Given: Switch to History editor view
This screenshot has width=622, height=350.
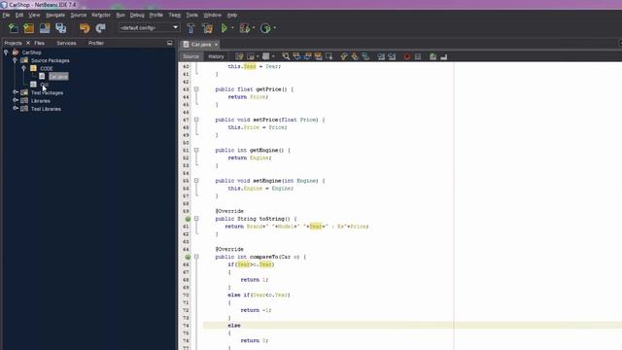Looking at the screenshot, I should click(x=216, y=56).
